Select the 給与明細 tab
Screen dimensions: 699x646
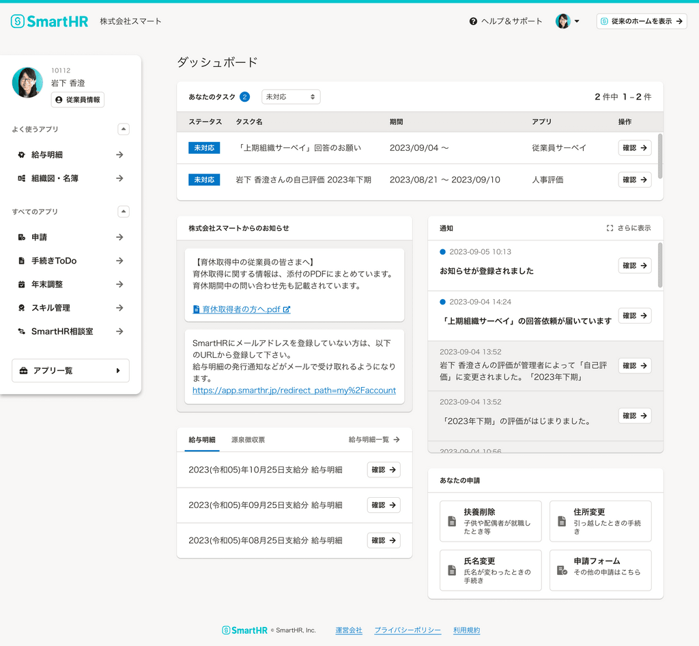(x=201, y=440)
